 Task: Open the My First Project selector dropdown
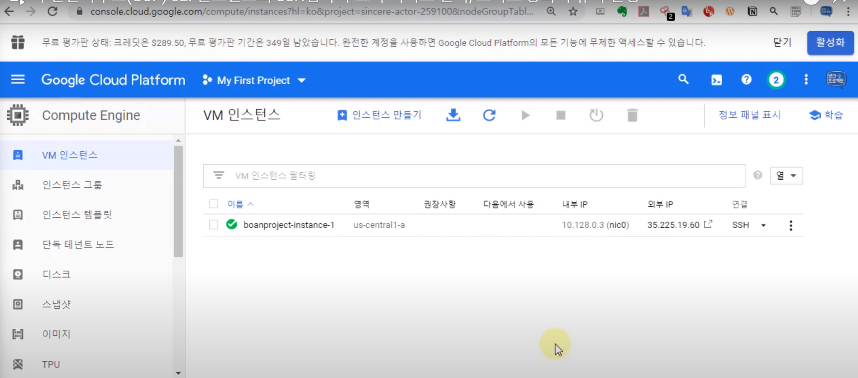pyautogui.click(x=254, y=80)
